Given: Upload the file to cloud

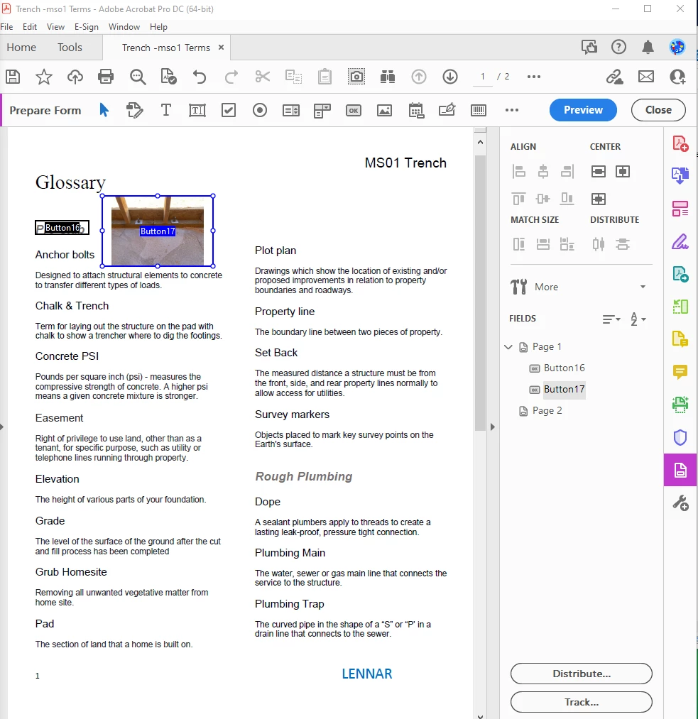Looking at the screenshot, I should click(x=75, y=77).
